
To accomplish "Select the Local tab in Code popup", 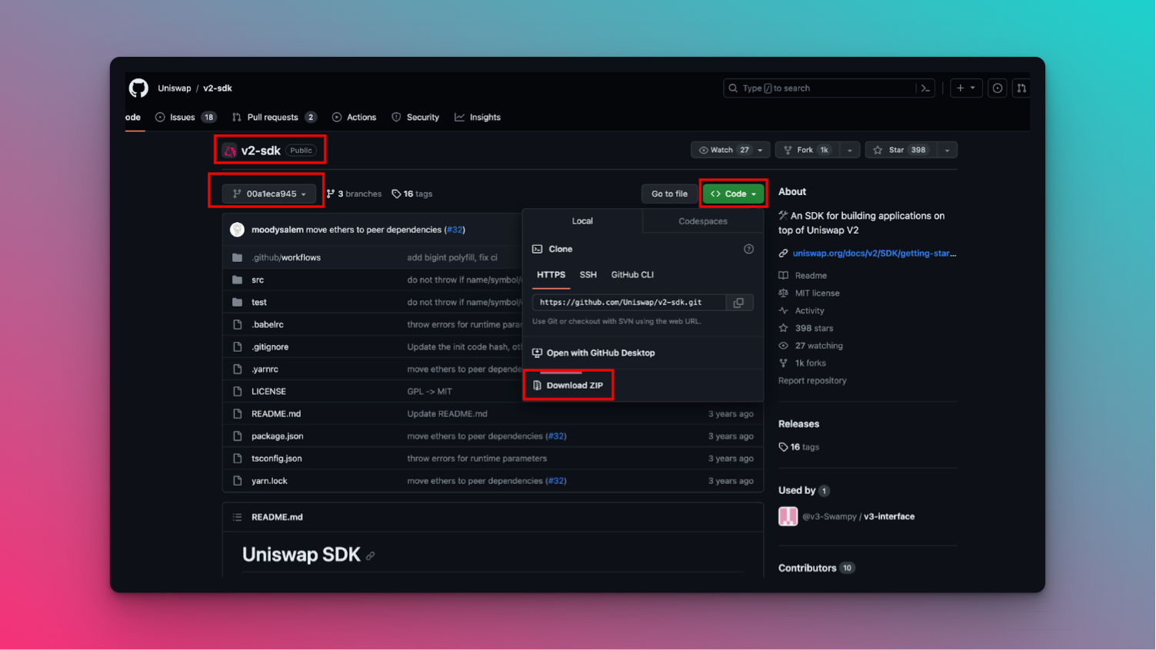I will (582, 221).
